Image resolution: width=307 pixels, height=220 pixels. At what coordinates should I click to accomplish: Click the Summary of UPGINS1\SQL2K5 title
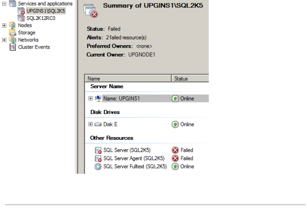153,5
